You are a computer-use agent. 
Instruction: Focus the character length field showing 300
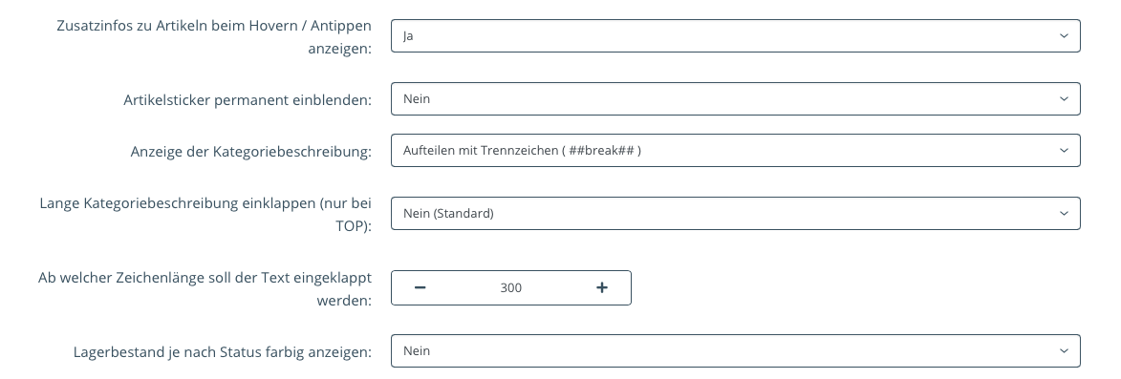tap(510, 287)
